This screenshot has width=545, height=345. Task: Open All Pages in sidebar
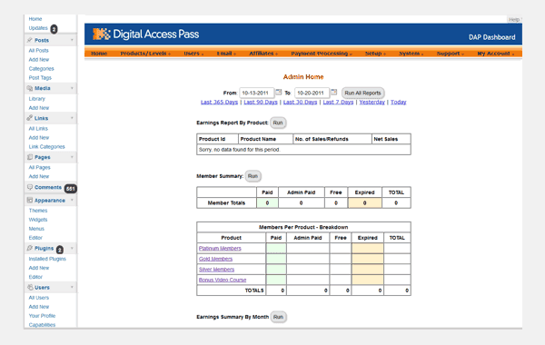click(x=39, y=167)
